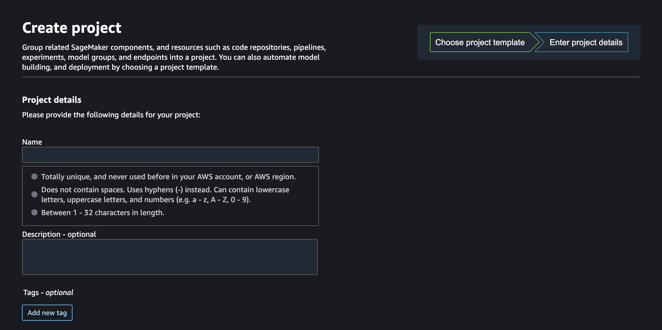This screenshot has width=662, height=330.
Task: Click the 'Please provide the following details' text
Action: (x=111, y=115)
